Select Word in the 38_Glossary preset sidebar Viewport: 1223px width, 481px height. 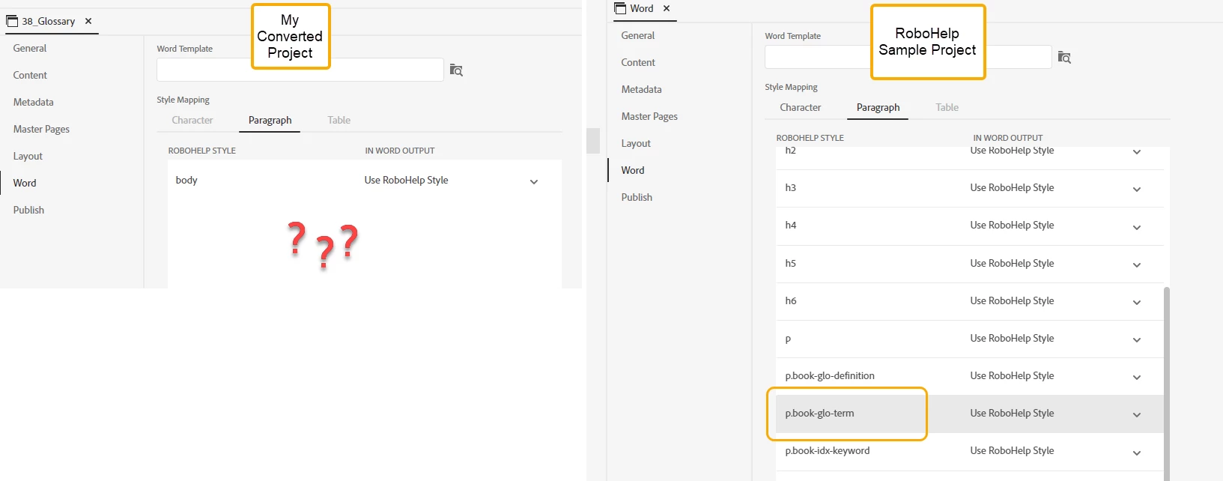[25, 183]
